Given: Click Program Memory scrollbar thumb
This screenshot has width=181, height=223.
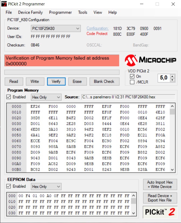Looking at the screenshot, I should (x=172, y=112).
